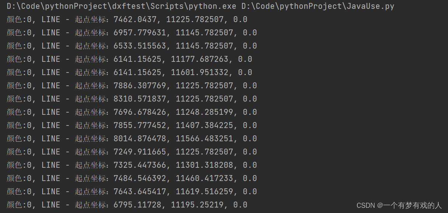Click the line with coordinate 8310.571837
Image resolution: width=448 pixels, height=213 pixels.
pos(140,99)
